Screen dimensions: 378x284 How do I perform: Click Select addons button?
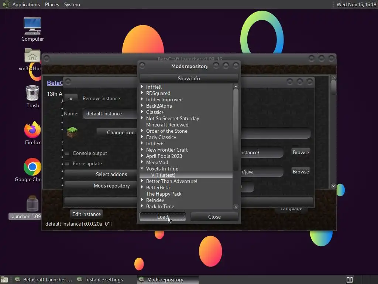[101, 174]
